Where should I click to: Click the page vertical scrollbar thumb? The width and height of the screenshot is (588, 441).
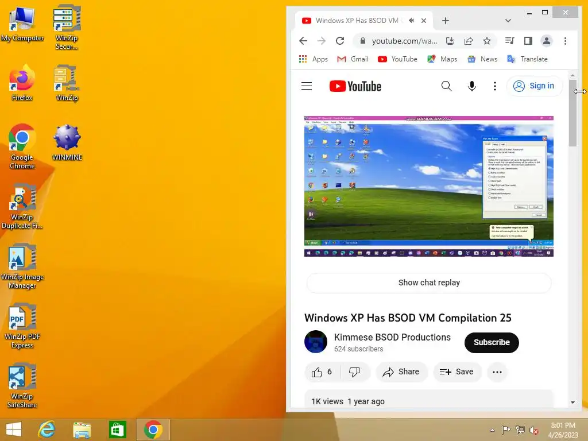pos(572,114)
